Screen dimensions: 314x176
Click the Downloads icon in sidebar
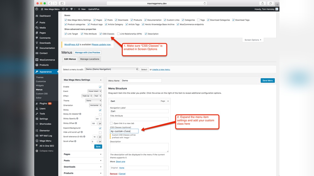(37, 43)
